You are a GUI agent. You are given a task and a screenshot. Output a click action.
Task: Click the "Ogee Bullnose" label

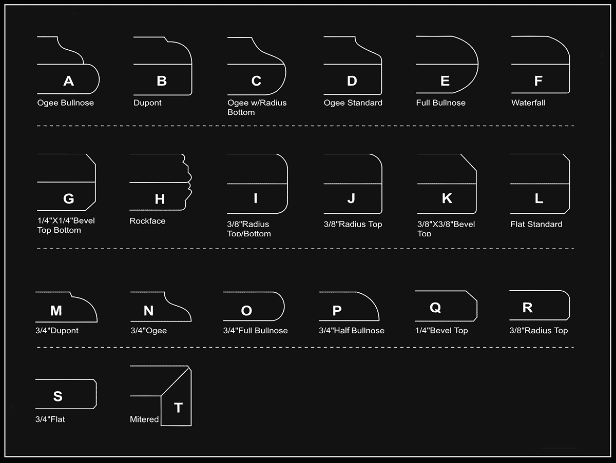pyautogui.click(x=65, y=103)
